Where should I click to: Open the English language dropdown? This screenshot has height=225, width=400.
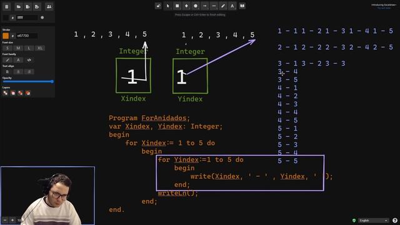(373, 221)
